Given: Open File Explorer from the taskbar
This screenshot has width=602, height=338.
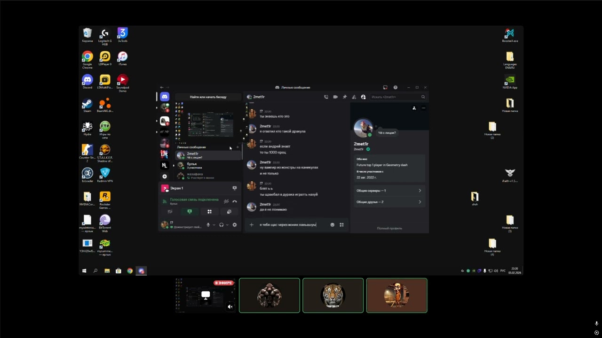Looking at the screenshot, I should (107, 271).
